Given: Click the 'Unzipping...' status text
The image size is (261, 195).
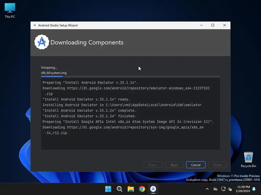Looking at the screenshot, I should [x=49, y=68].
